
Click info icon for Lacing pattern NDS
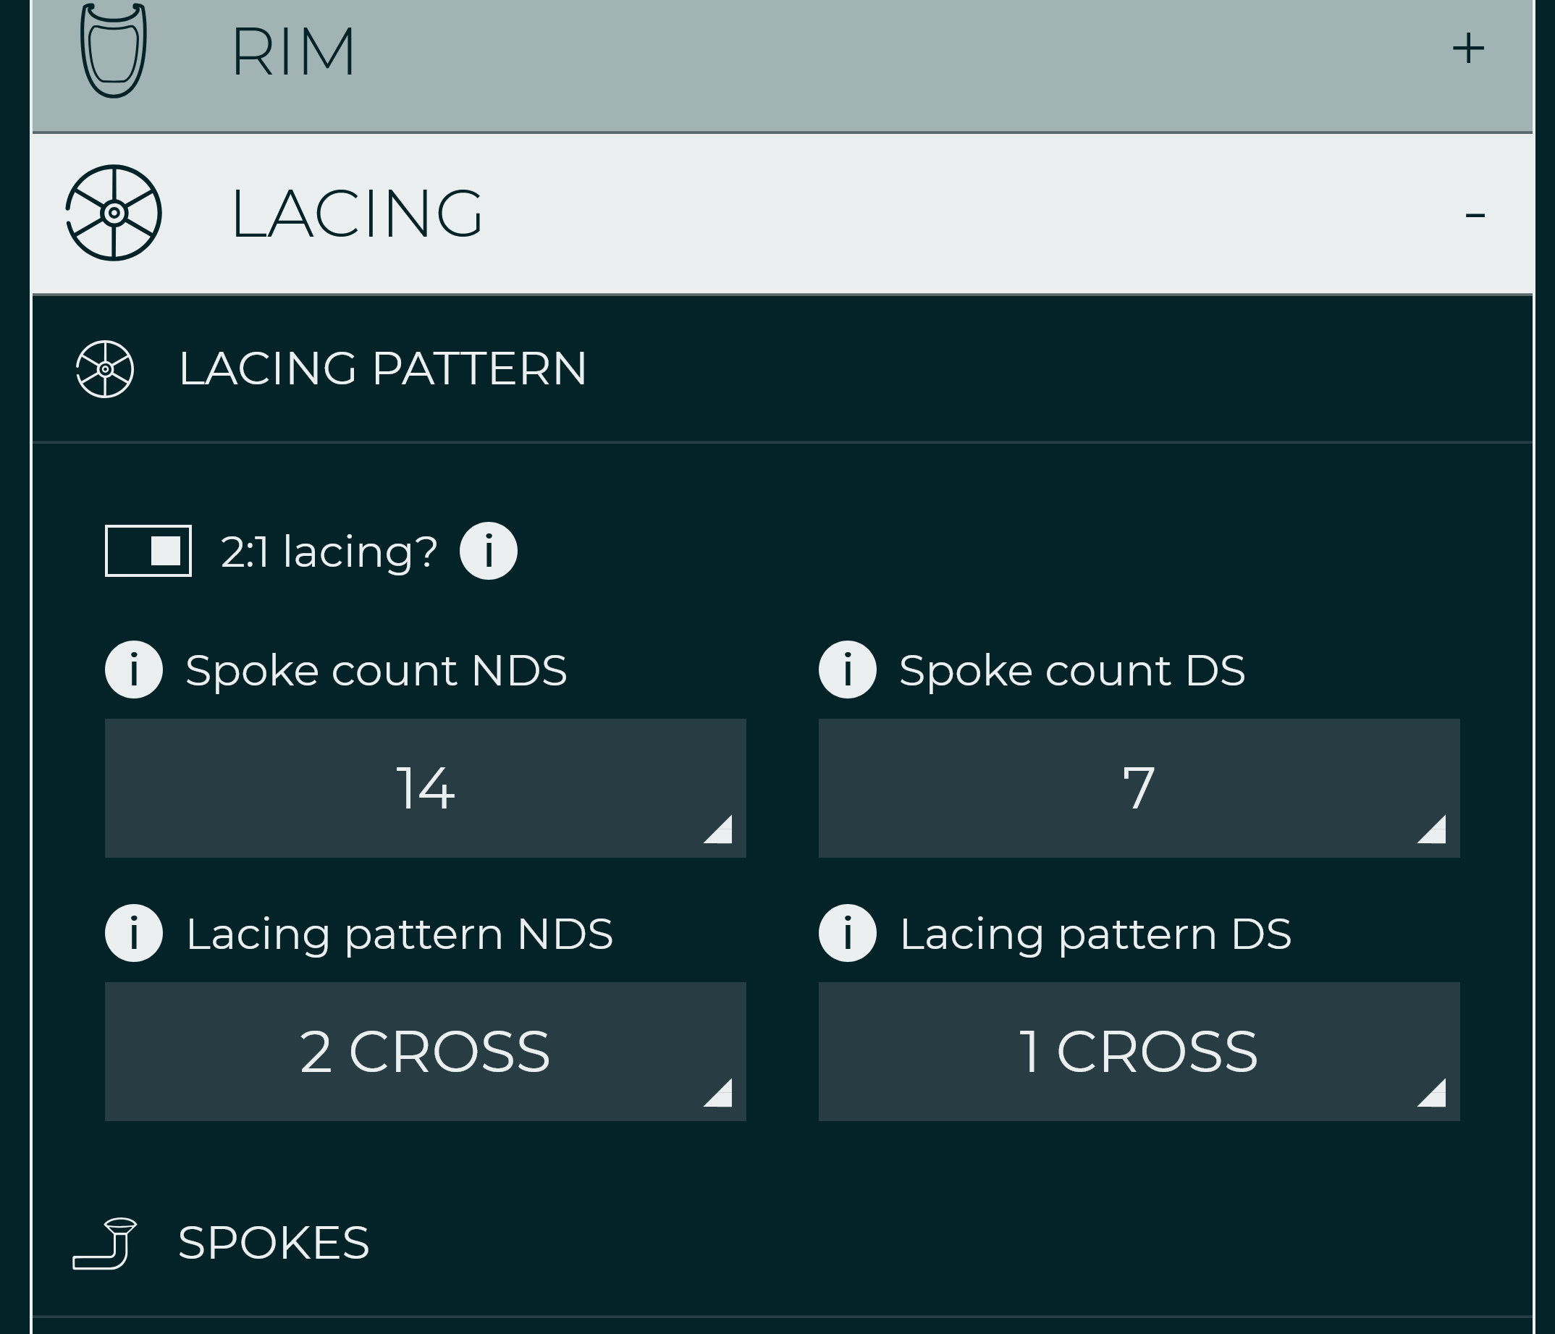pyautogui.click(x=134, y=934)
